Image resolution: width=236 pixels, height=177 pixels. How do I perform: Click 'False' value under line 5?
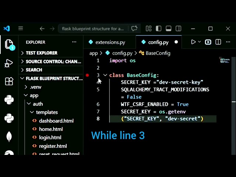pos(134,97)
